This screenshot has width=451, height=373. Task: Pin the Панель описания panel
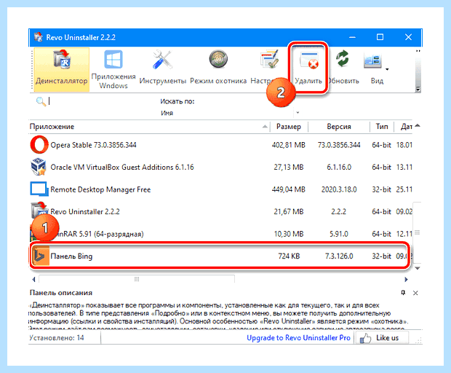403,293
